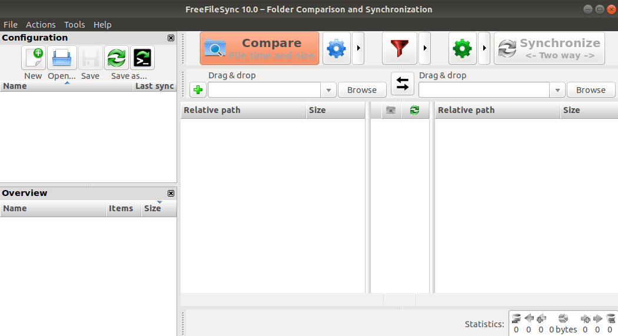Click the left folder path input field
Screen dimensions: 618x336
(x=264, y=90)
